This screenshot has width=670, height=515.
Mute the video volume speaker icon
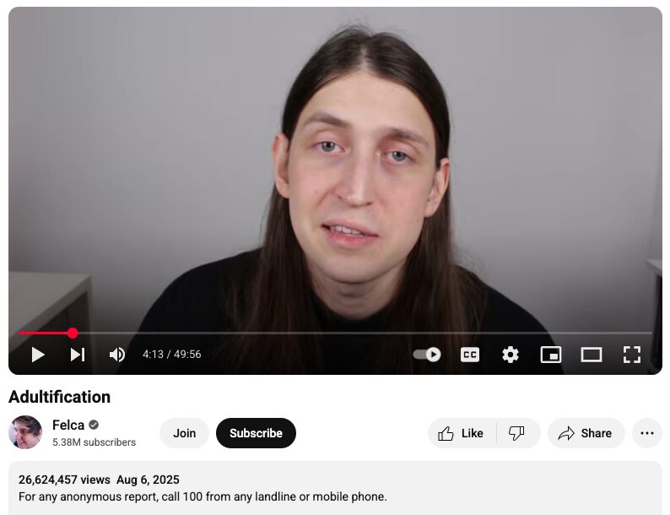point(117,355)
